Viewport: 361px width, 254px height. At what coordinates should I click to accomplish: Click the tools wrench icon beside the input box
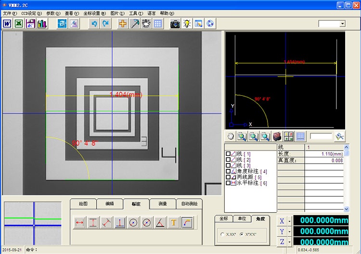pyautogui.click(x=340, y=137)
